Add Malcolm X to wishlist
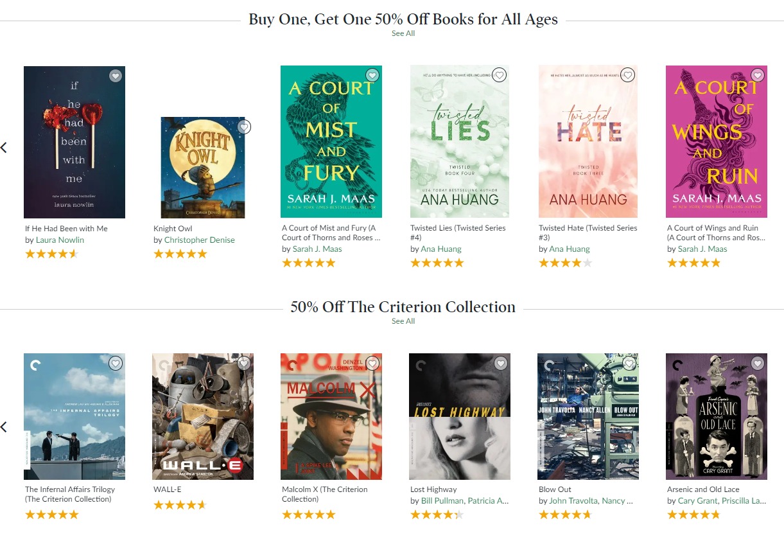 372,364
